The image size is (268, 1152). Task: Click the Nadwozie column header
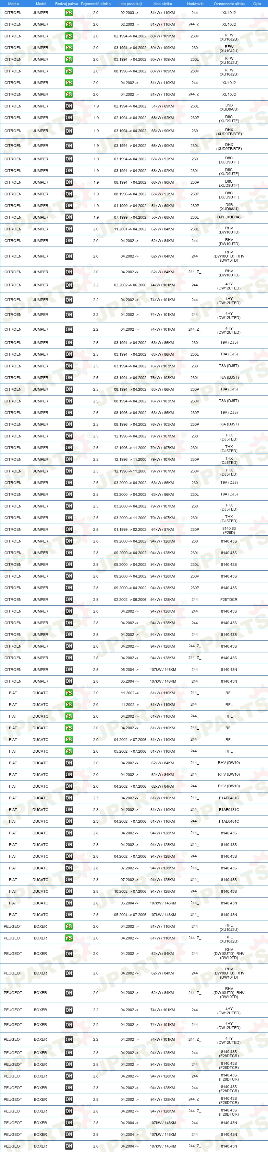pos(195,3)
